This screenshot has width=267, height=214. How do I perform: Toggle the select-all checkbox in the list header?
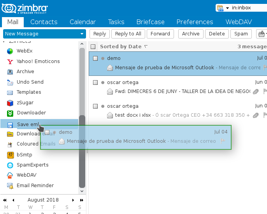(x=93, y=47)
